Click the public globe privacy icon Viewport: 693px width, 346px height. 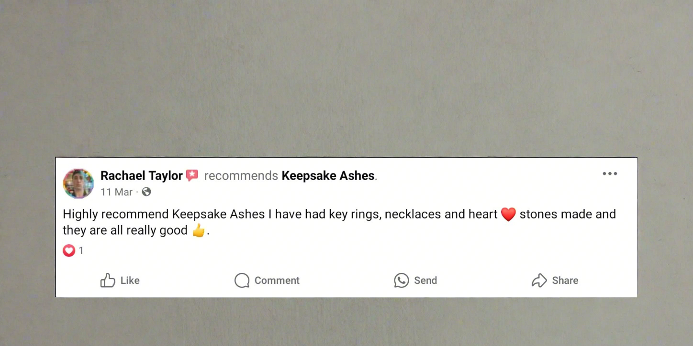coord(146,192)
